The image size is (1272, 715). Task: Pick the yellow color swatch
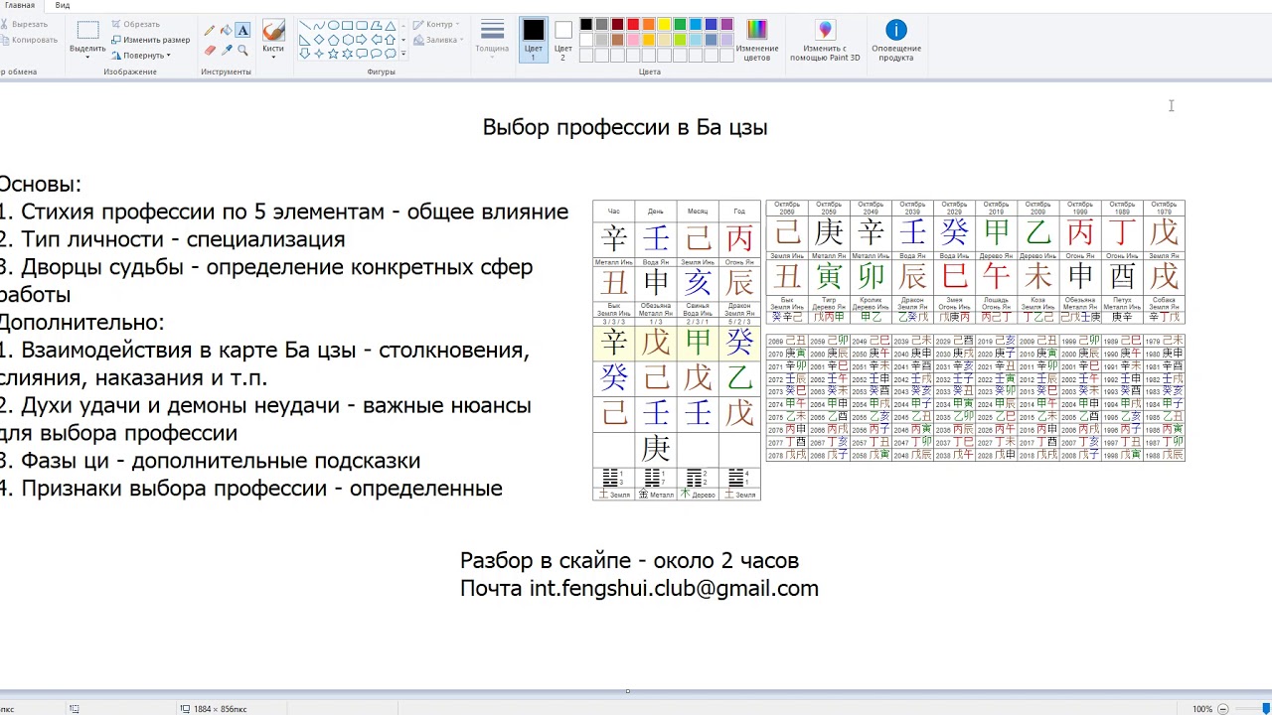663,25
